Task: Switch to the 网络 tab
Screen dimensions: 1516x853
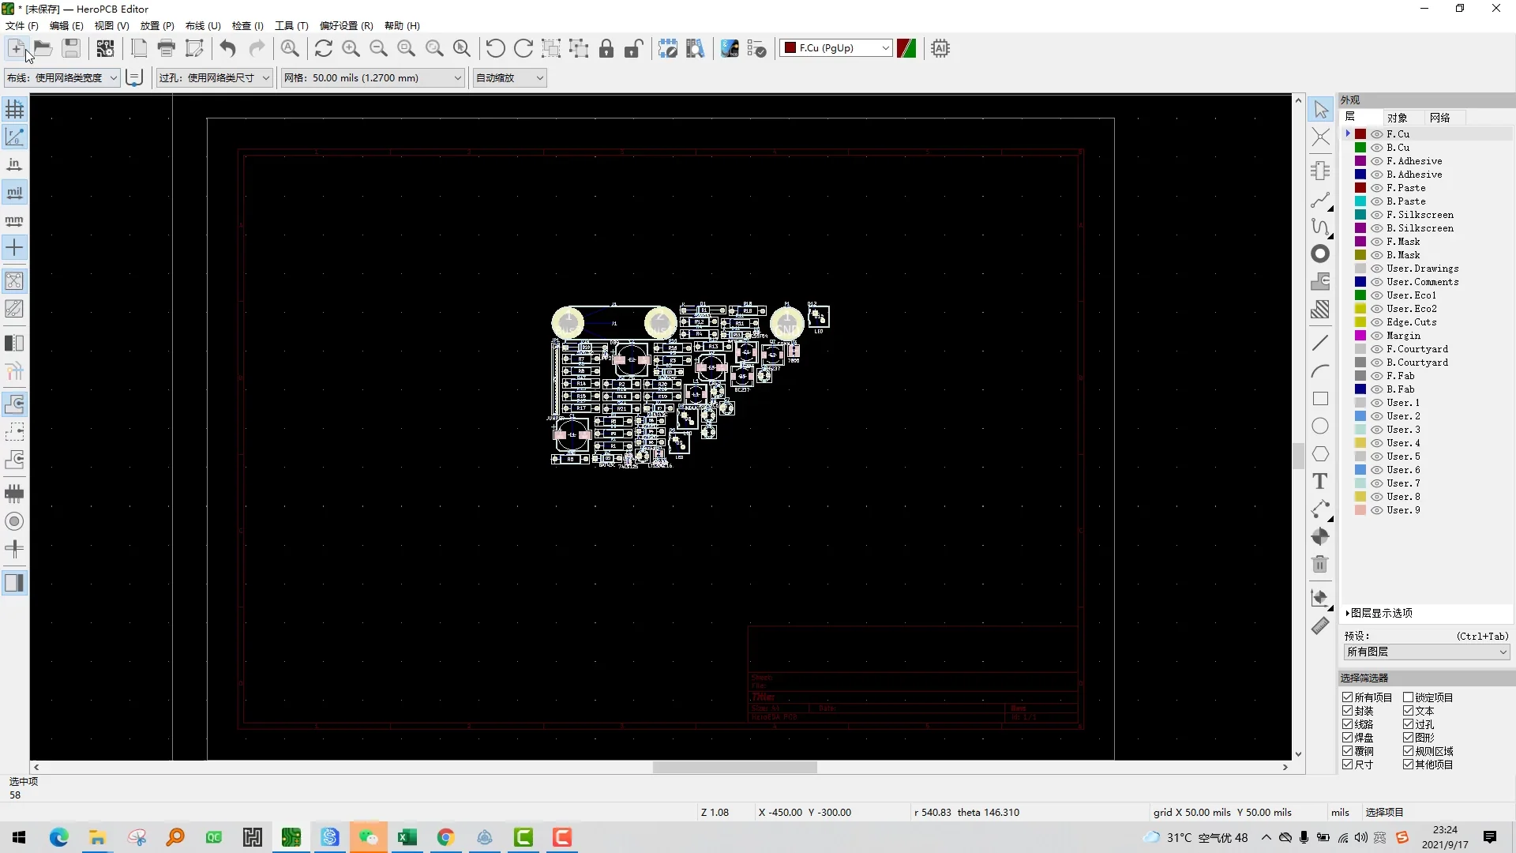Action: pos(1440,117)
